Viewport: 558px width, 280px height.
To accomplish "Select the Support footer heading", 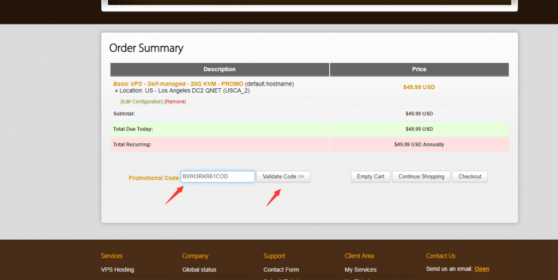I will (274, 256).
